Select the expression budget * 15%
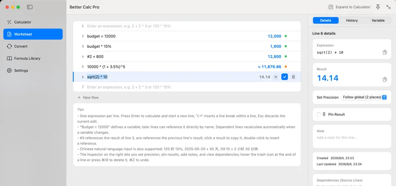This screenshot has height=186, width=396. (99, 46)
